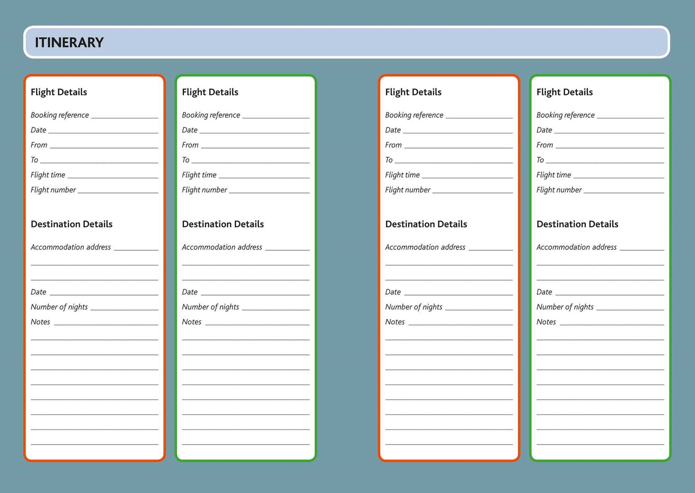The width and height of the screenshot is (695, 493).
Task: Click Number of nights blank in right orange card
Action: (x=480, y=307)
